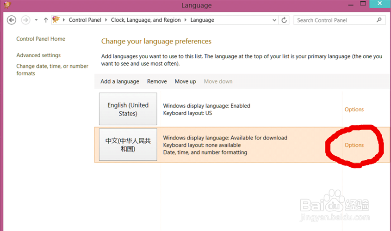Viewport: 391px width, 231px height.
Task: Click Move up in language toolbar
Action: pos(185,81)
